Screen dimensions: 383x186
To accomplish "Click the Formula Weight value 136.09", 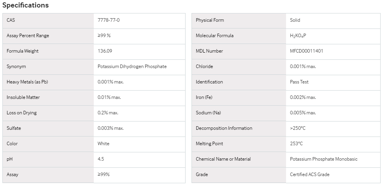I will coord(105,51).
